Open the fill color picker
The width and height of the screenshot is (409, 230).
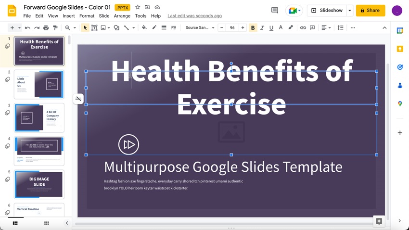pyautogui.click(x=144, y=27)
